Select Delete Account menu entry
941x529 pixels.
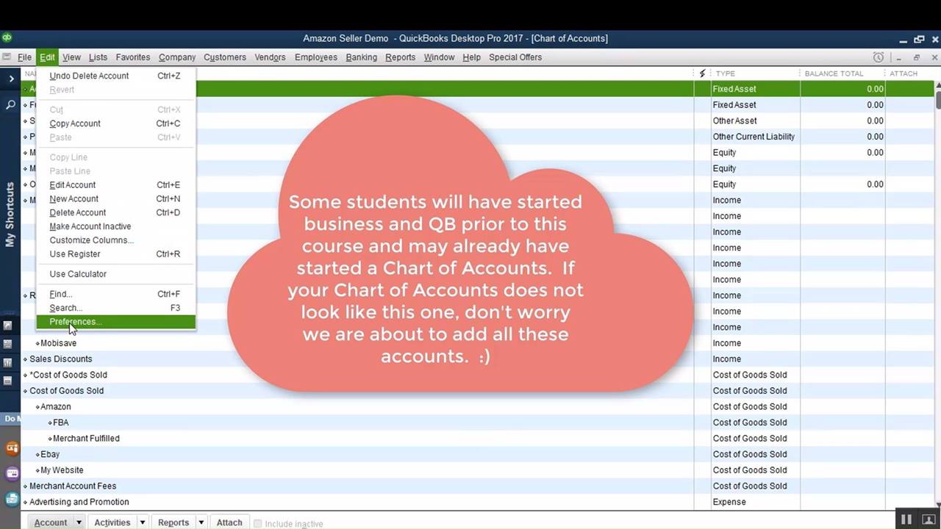pos(116,213)
